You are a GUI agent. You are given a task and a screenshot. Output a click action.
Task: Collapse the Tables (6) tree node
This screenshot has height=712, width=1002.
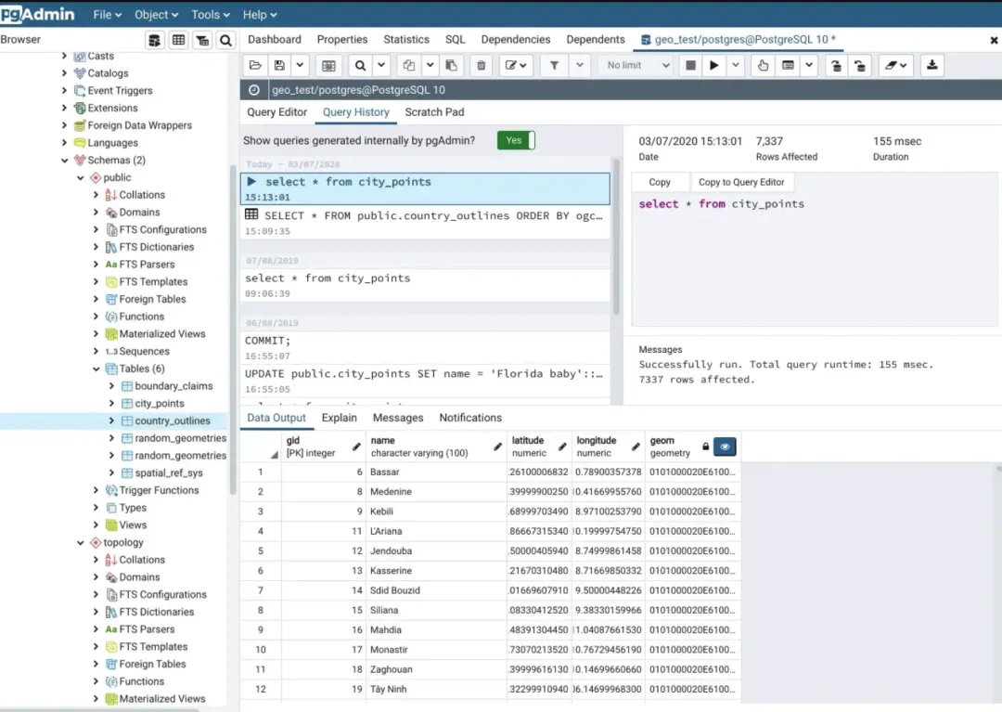click(97, 369)
